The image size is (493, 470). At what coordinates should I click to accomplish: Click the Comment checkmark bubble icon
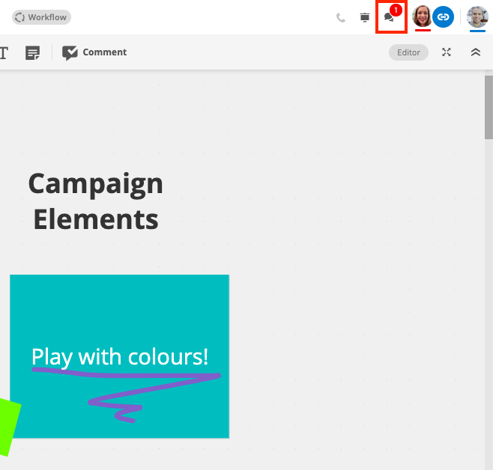pos(70,52)
